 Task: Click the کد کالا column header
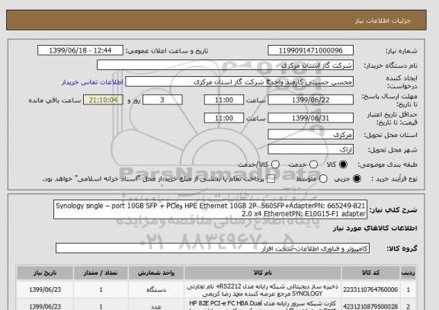coord(370,273)
